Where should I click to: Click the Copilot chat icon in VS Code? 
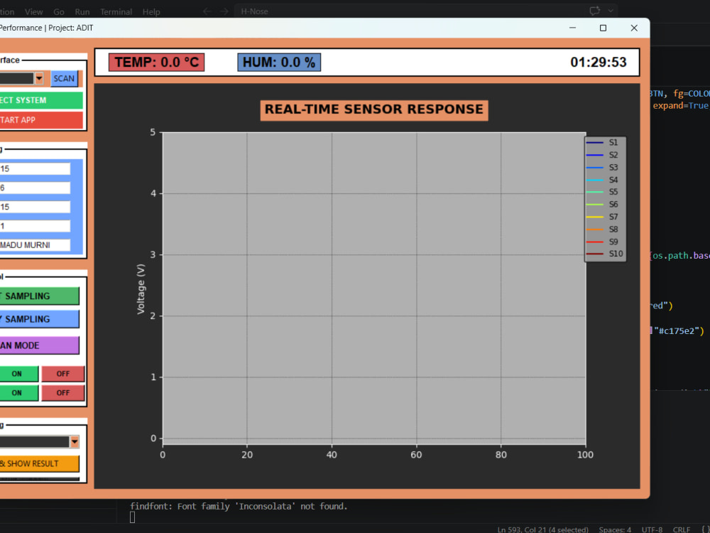(594, 11)
